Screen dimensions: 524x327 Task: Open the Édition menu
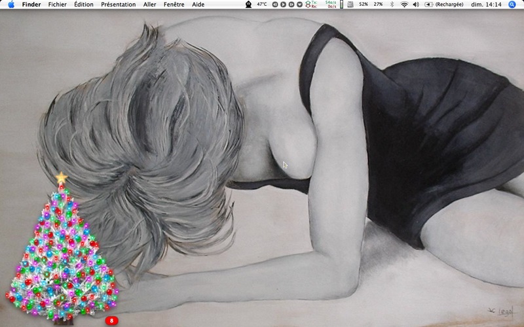pos(84,5)
